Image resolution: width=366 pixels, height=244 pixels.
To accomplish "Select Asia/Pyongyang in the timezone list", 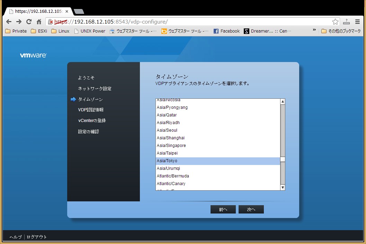I will point(218,107).
